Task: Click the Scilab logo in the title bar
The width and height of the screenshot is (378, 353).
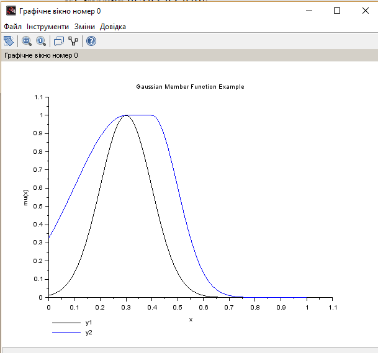Action: [11, 11]
